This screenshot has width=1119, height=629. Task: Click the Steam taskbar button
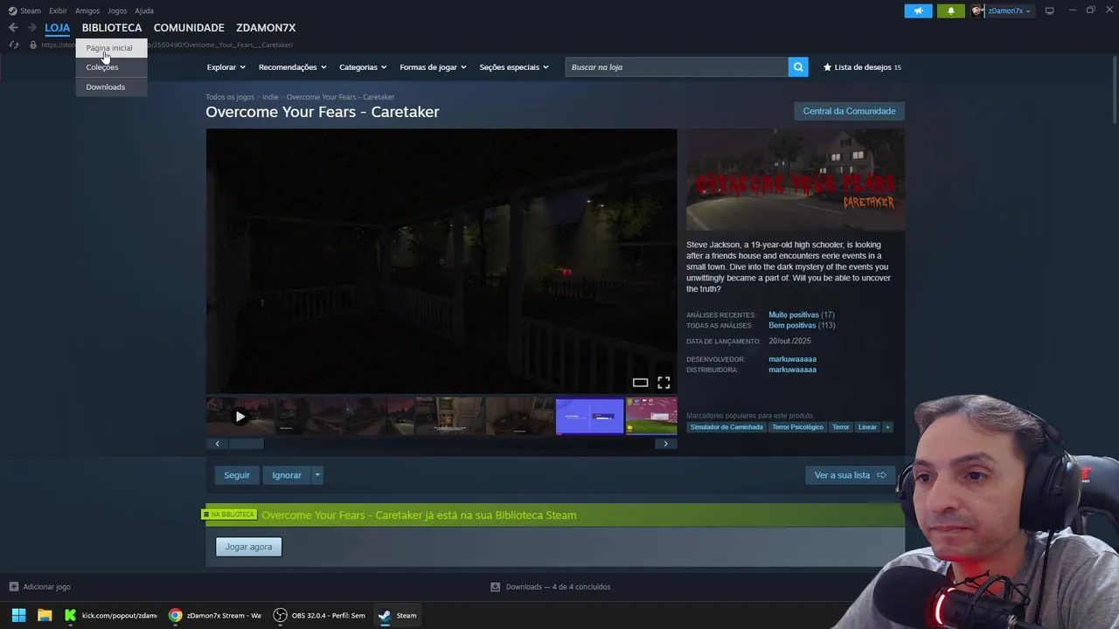point(398,615)
